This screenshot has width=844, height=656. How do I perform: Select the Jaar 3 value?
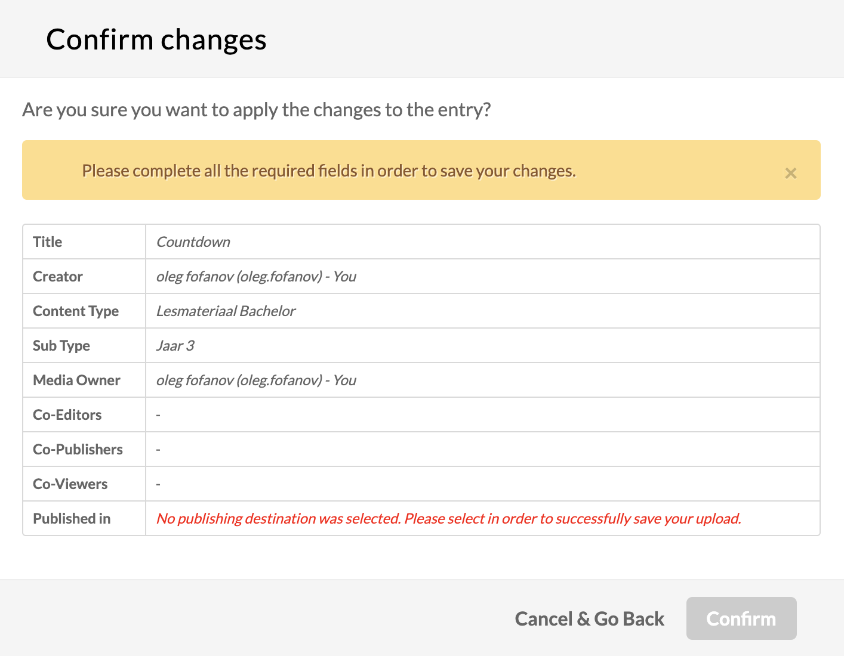[175, 345]
